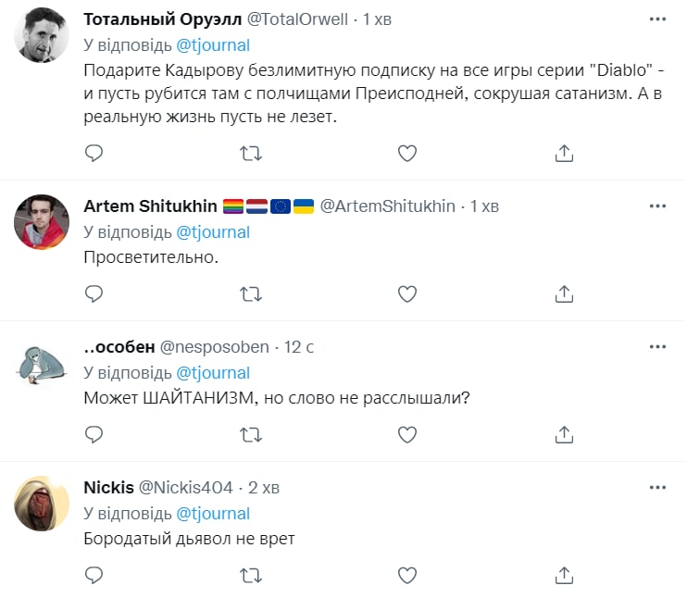This screenshot has width=687, height=598.
Task: Open the @tjournal link in Artem Shitukhin's reply
Action: click(x=213, y=231)
